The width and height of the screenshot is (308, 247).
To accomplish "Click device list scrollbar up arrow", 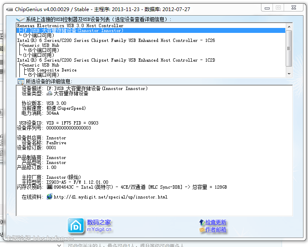I will 289,26.
